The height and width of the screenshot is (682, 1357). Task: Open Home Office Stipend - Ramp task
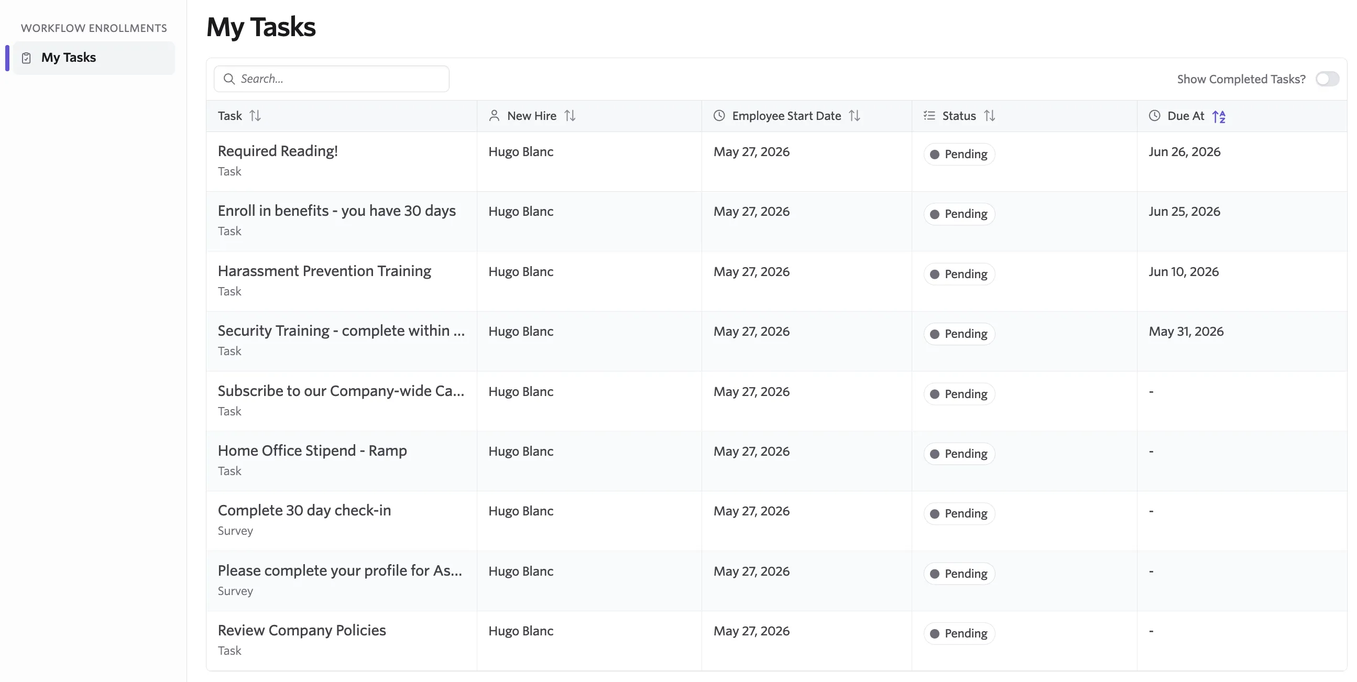(x=312, y=451)
